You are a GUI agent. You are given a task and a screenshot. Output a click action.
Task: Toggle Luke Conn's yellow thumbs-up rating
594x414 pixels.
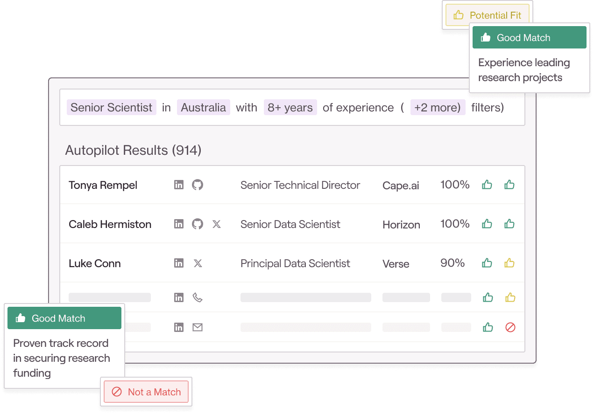[509, 263]
